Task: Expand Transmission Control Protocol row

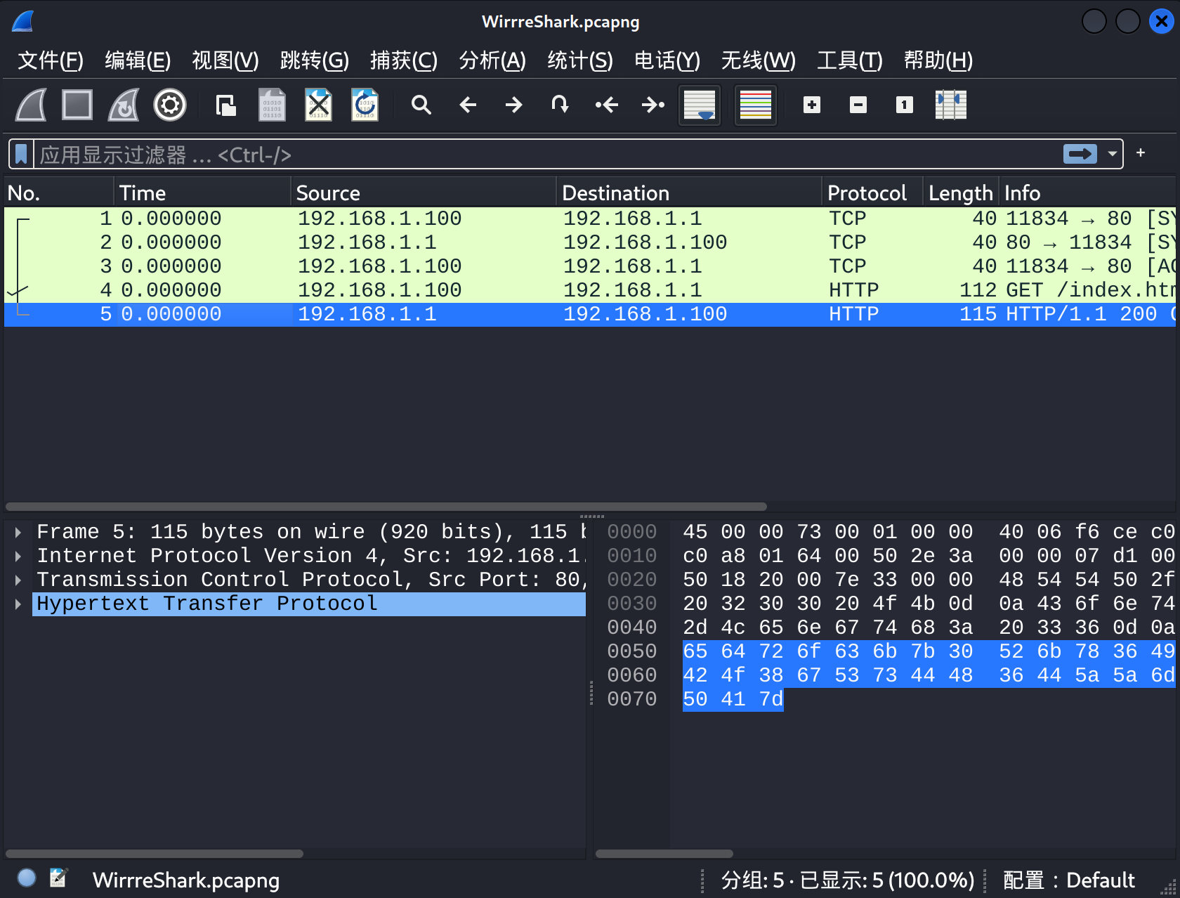Action: [18, 580]
